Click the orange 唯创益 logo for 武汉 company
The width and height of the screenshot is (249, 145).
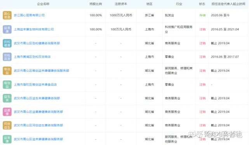click(7, 71)
